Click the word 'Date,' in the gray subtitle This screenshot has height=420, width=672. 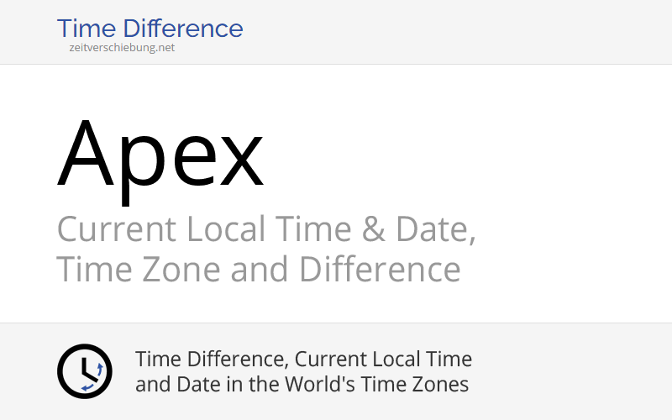[435, 229]
